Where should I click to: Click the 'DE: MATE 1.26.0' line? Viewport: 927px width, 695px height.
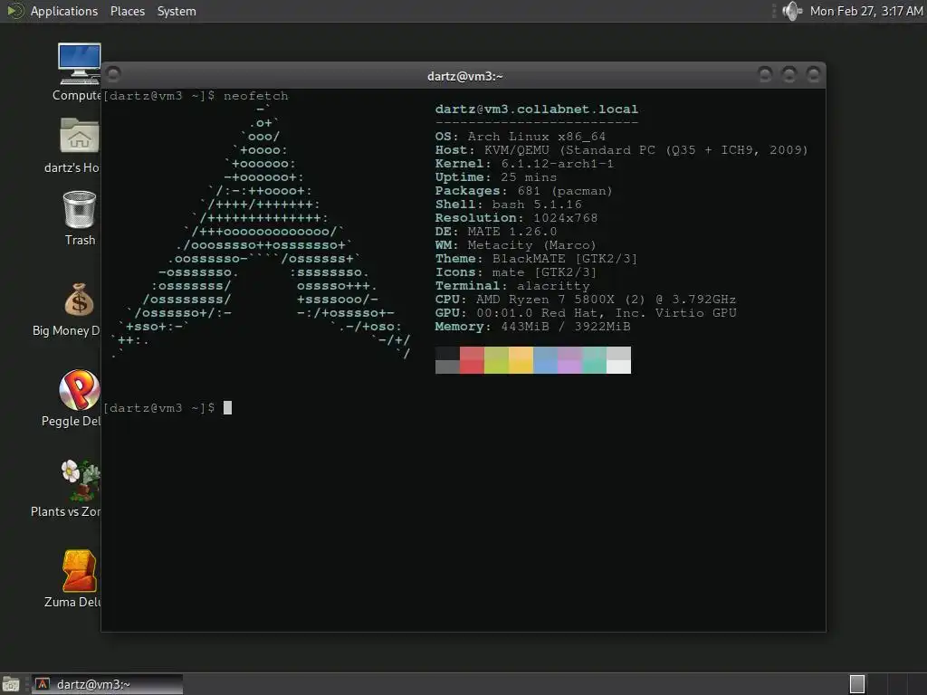pos(496,232)
